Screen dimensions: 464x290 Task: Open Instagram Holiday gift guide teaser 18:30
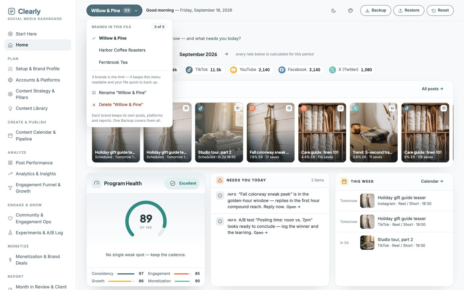pyautogui.click(x=394, y=200)
